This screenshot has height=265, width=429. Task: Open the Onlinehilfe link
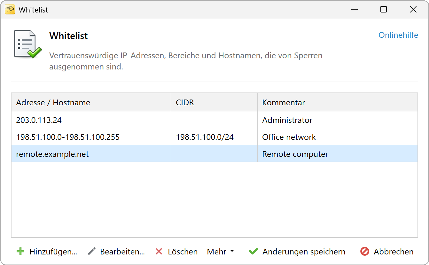pyautogui.click(x=398, y=35)
